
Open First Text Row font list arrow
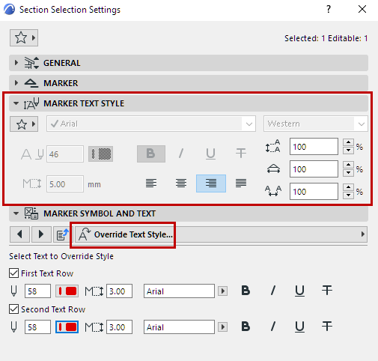pyautogui.click(x=223, y=291)
